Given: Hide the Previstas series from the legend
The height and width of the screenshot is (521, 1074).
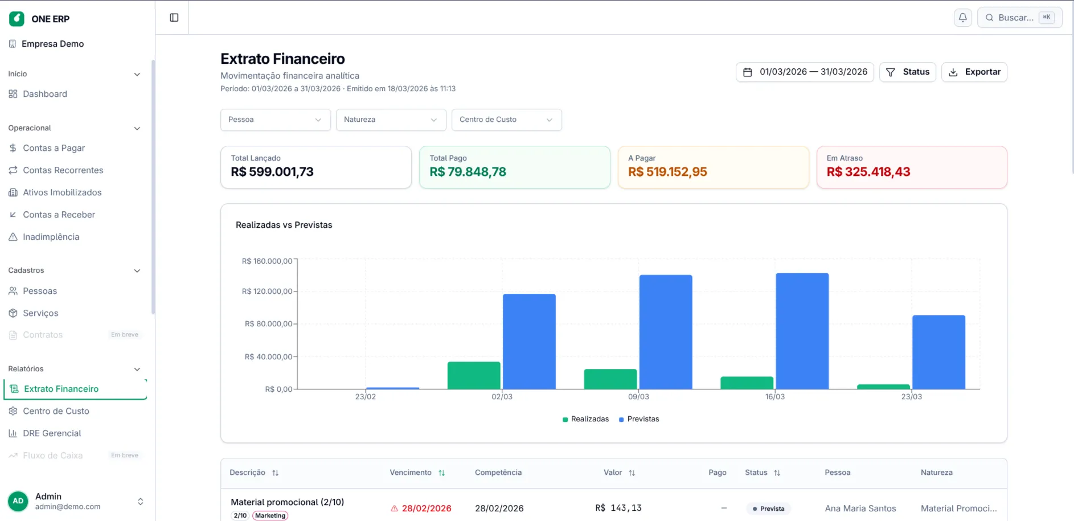Looking at the screenshot, I should pyautogui.click(x=639, y=419).
